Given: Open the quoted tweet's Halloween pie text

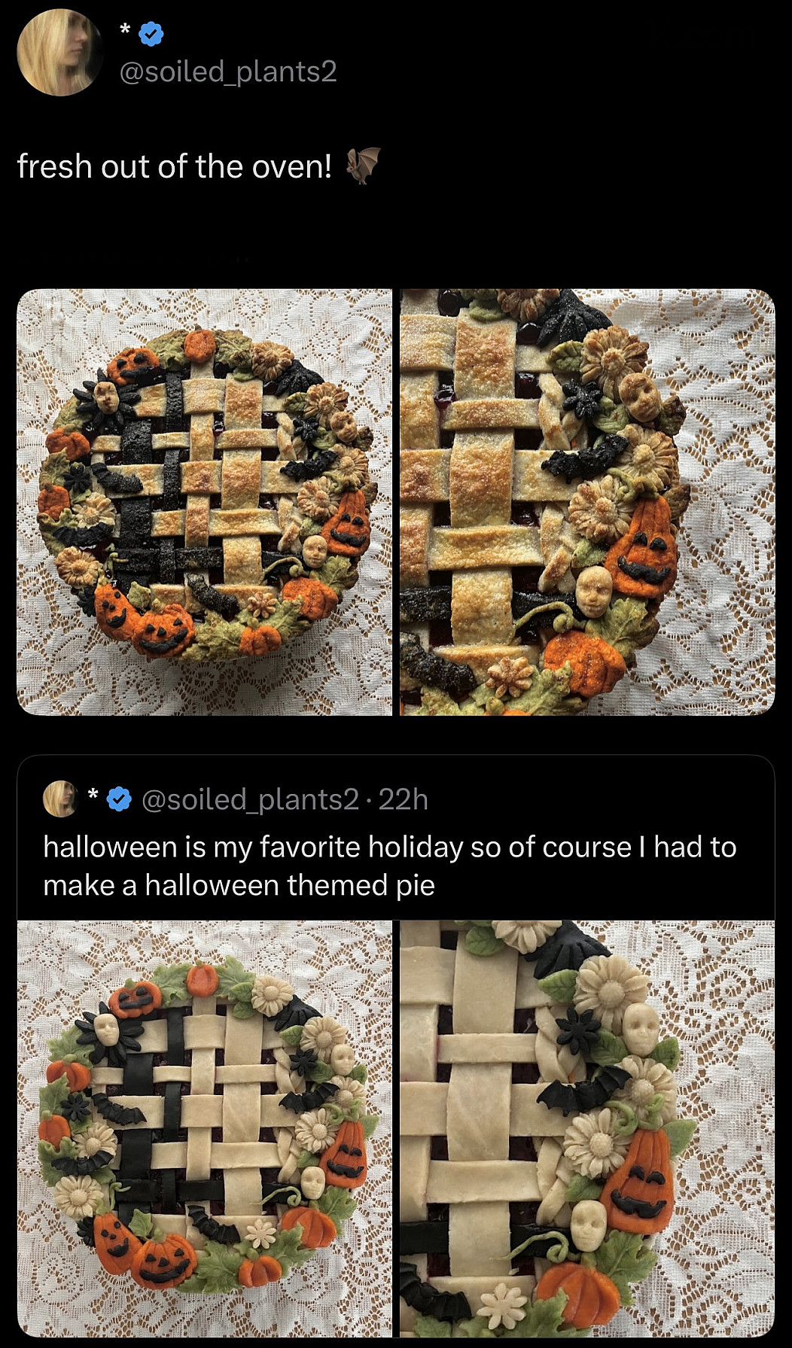Looking at the screenshot, I should [x=389, y=866].
